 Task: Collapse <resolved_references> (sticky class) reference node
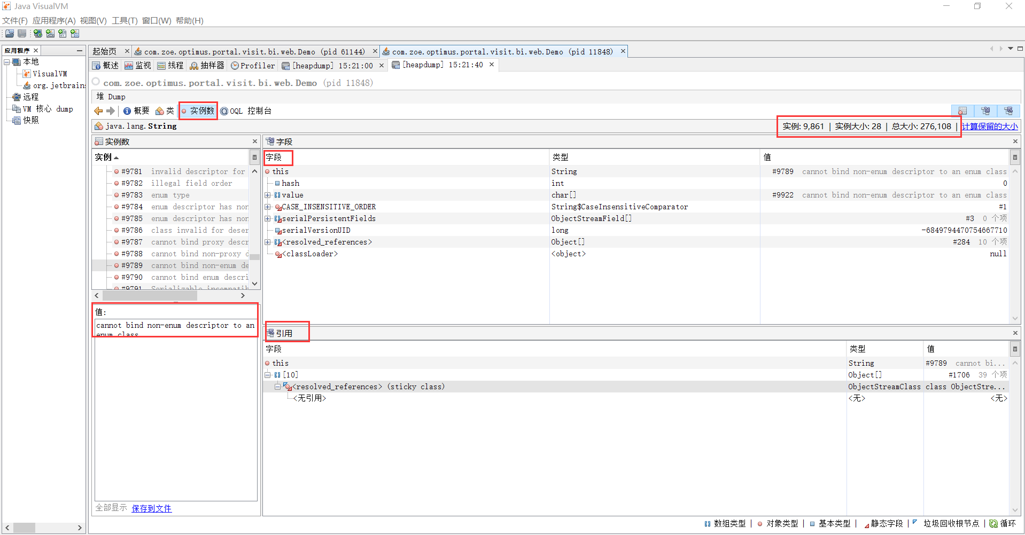coord(277,387)
